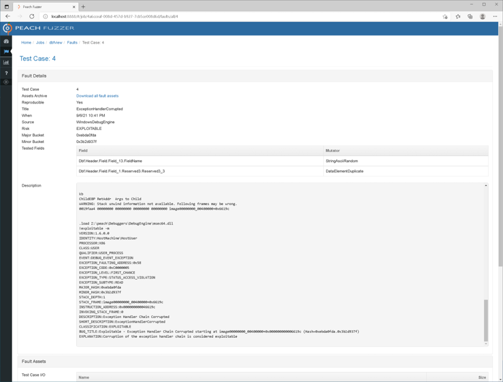Open a new browser tab
The image size is (503, 382).
tap(84, 6)
